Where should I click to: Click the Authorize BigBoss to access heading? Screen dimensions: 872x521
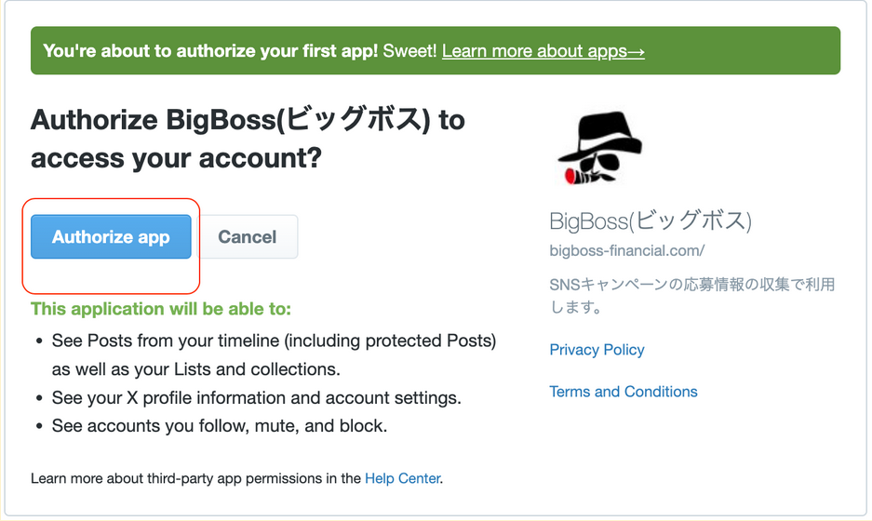point(248,139)
